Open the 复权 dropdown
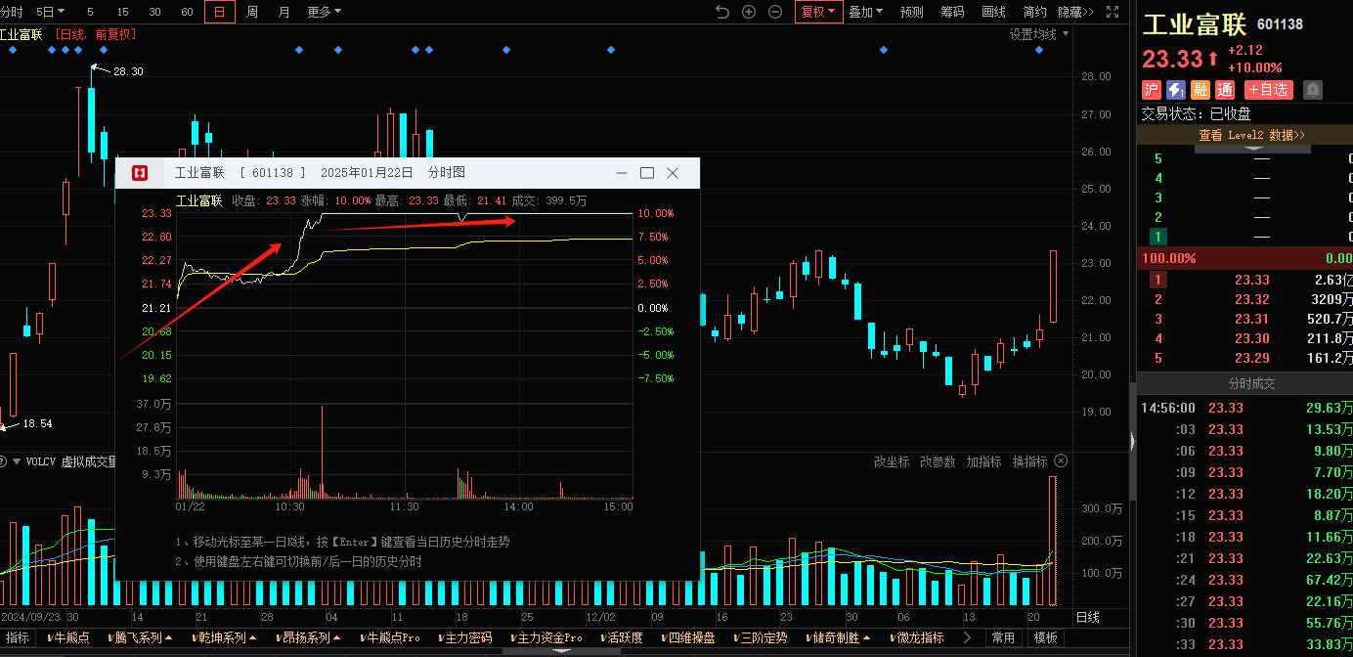 coord(818,12)
